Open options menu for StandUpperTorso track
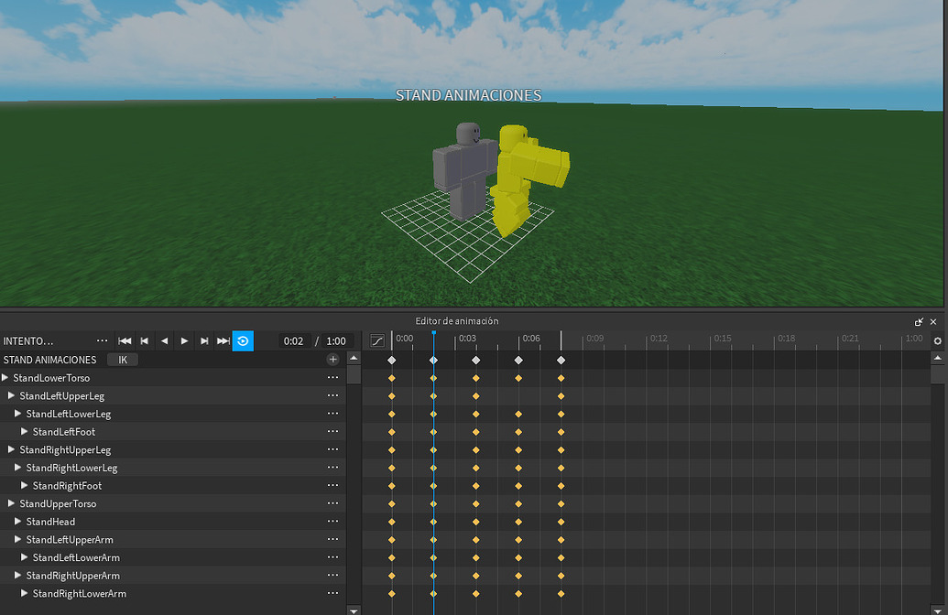948x615 pixels. click(x=332, y=503)
